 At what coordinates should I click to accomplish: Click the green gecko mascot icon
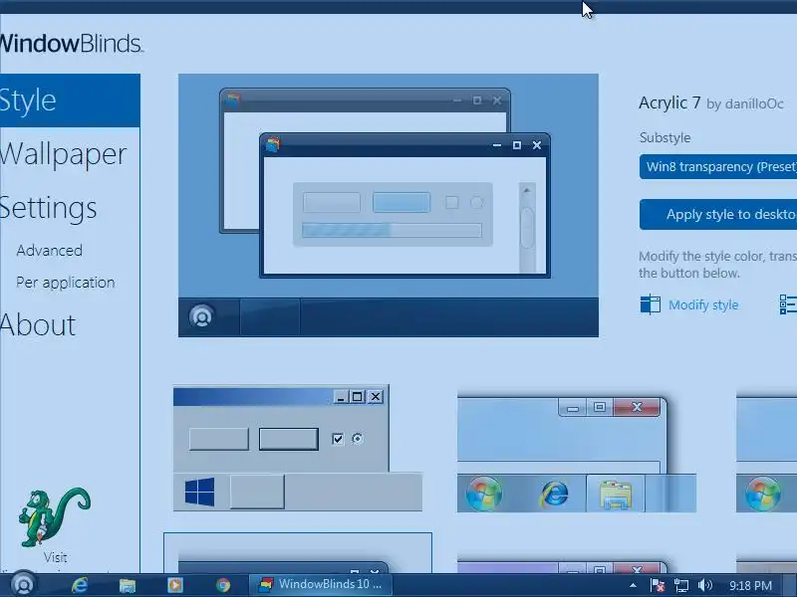55,516
